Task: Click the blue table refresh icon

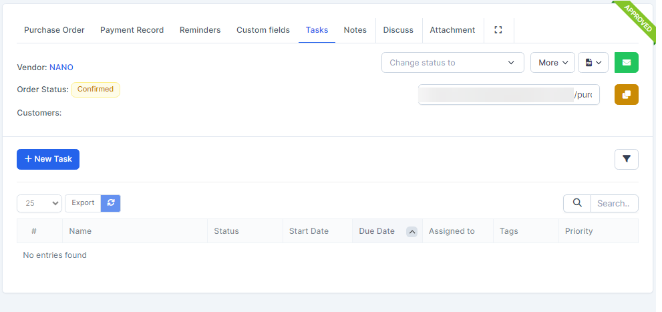Action: pyautogui.click(x=111, y=203)
